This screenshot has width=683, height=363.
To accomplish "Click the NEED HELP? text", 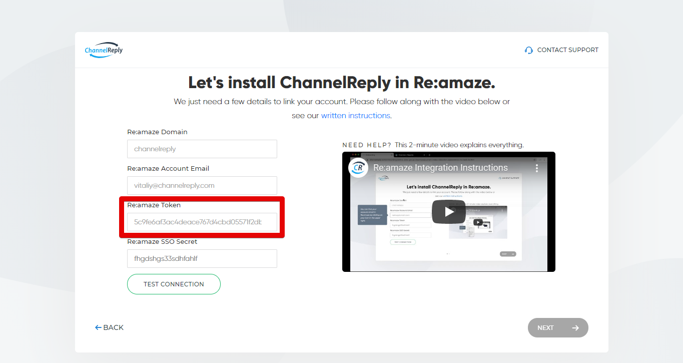I will [x=367, y=145].
